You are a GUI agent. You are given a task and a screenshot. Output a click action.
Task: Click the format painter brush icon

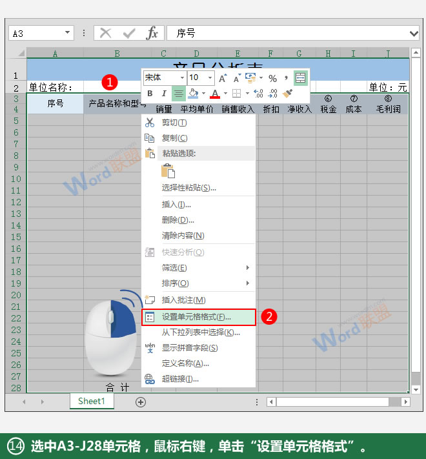(x=288, y=94)
